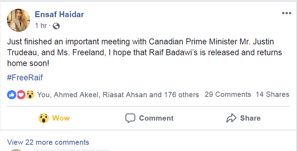
Task: Click the post body text
Action: pyautogui.click(x=140, y=53)
